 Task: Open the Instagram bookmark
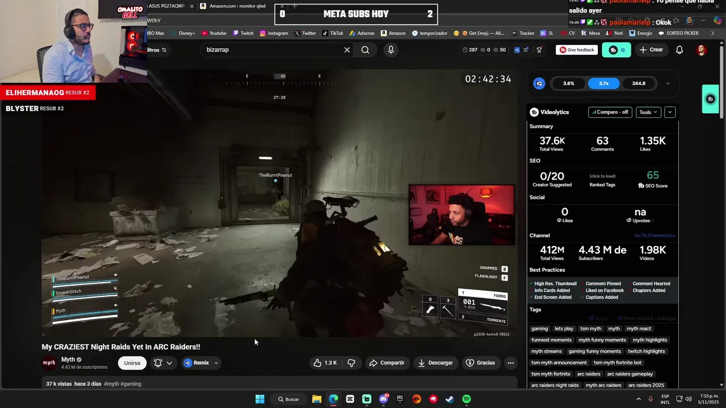point(274,33)
